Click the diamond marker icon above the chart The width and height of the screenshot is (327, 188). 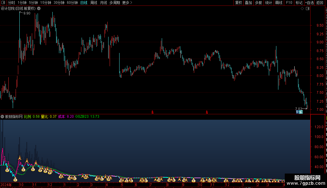(x=302, y=9)
